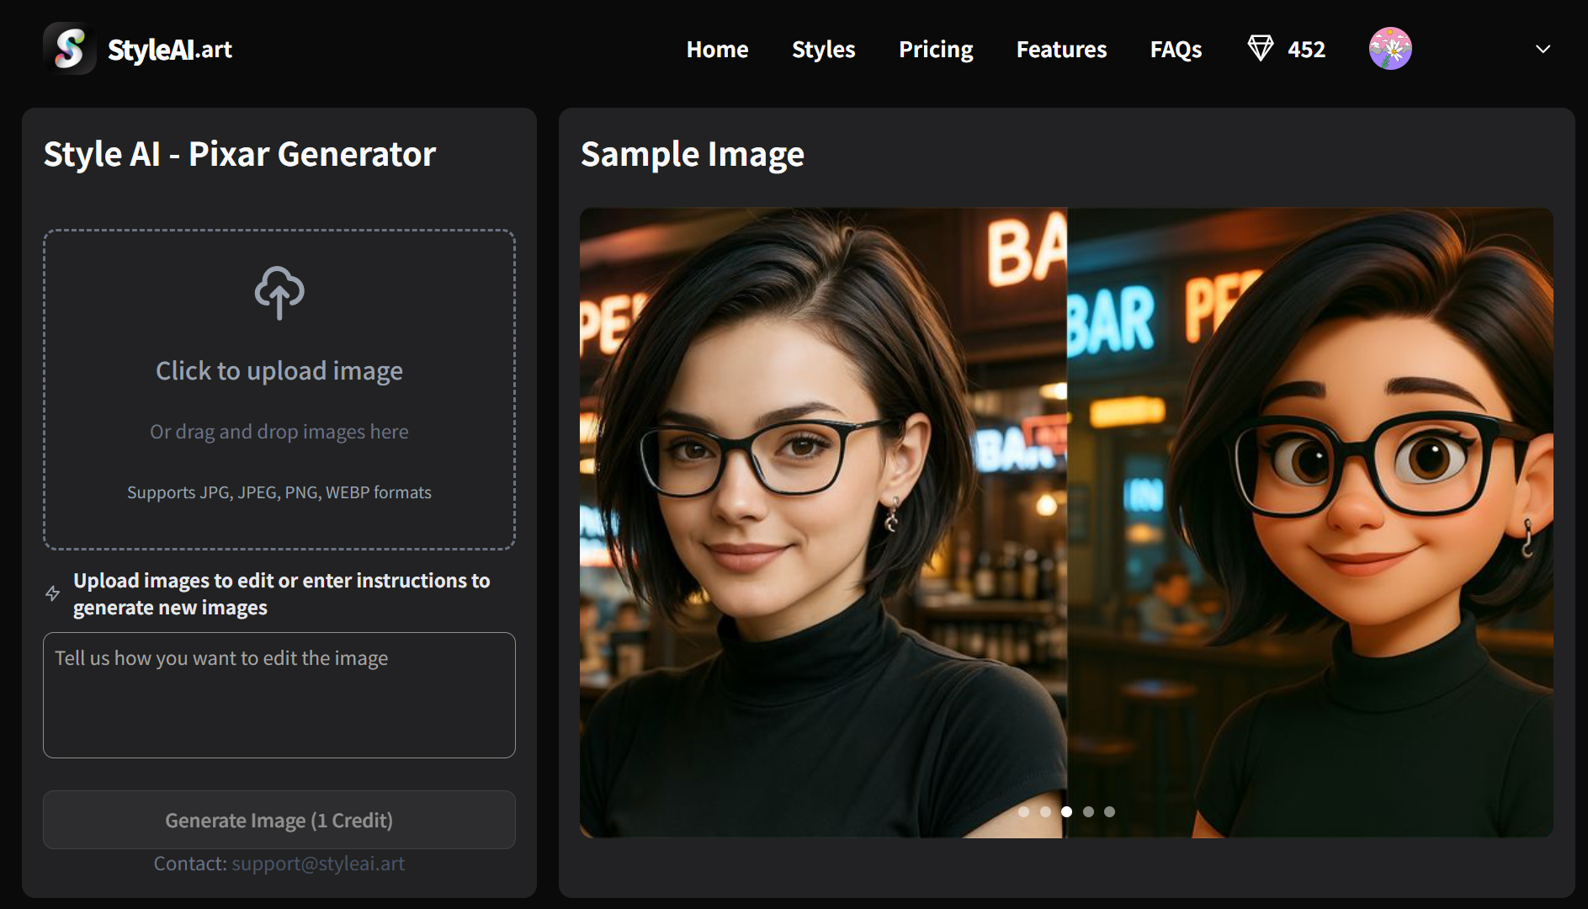Screen dimensions: 1588x909
Task: Go to the Home menu item
Action: (x=717, y=50)
